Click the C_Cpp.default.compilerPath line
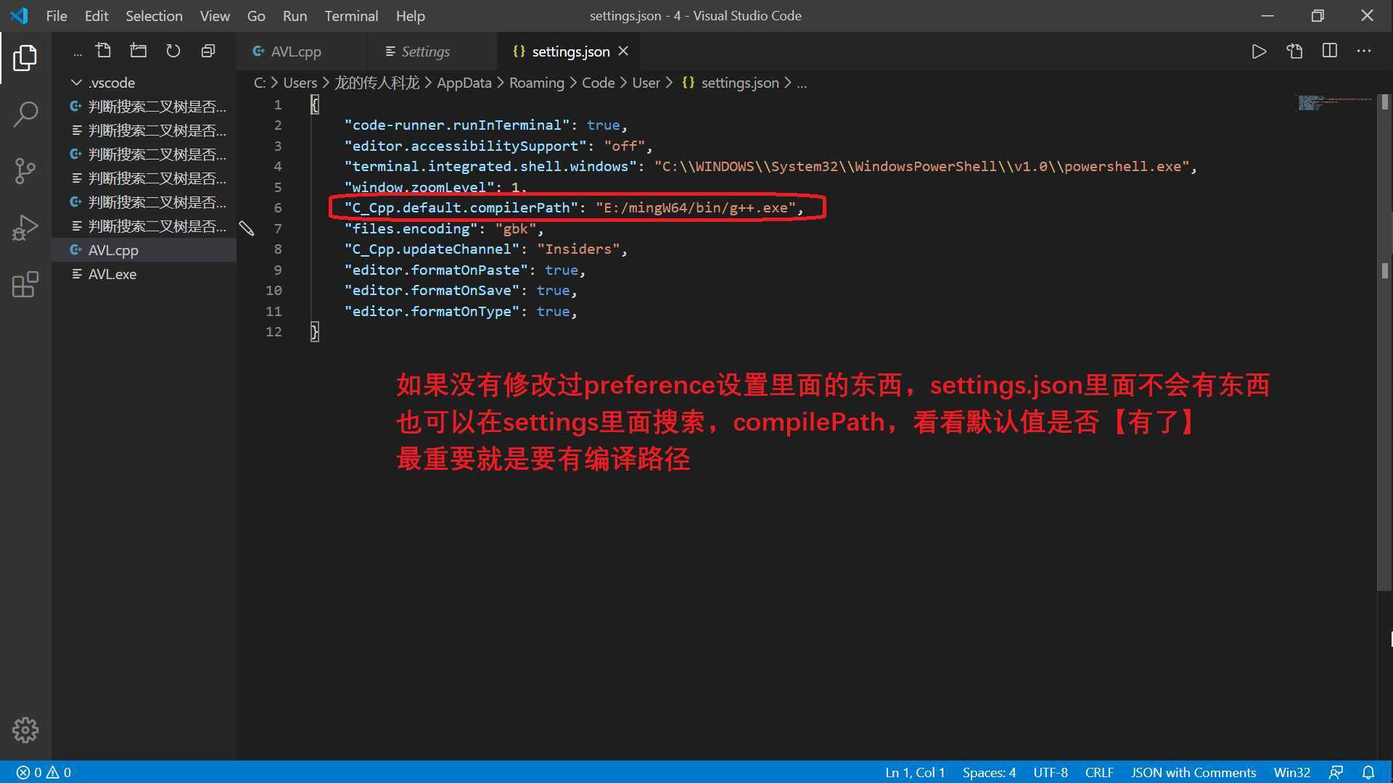The image size is (1393, 783). pyautogui.click(x=575, y=208)
